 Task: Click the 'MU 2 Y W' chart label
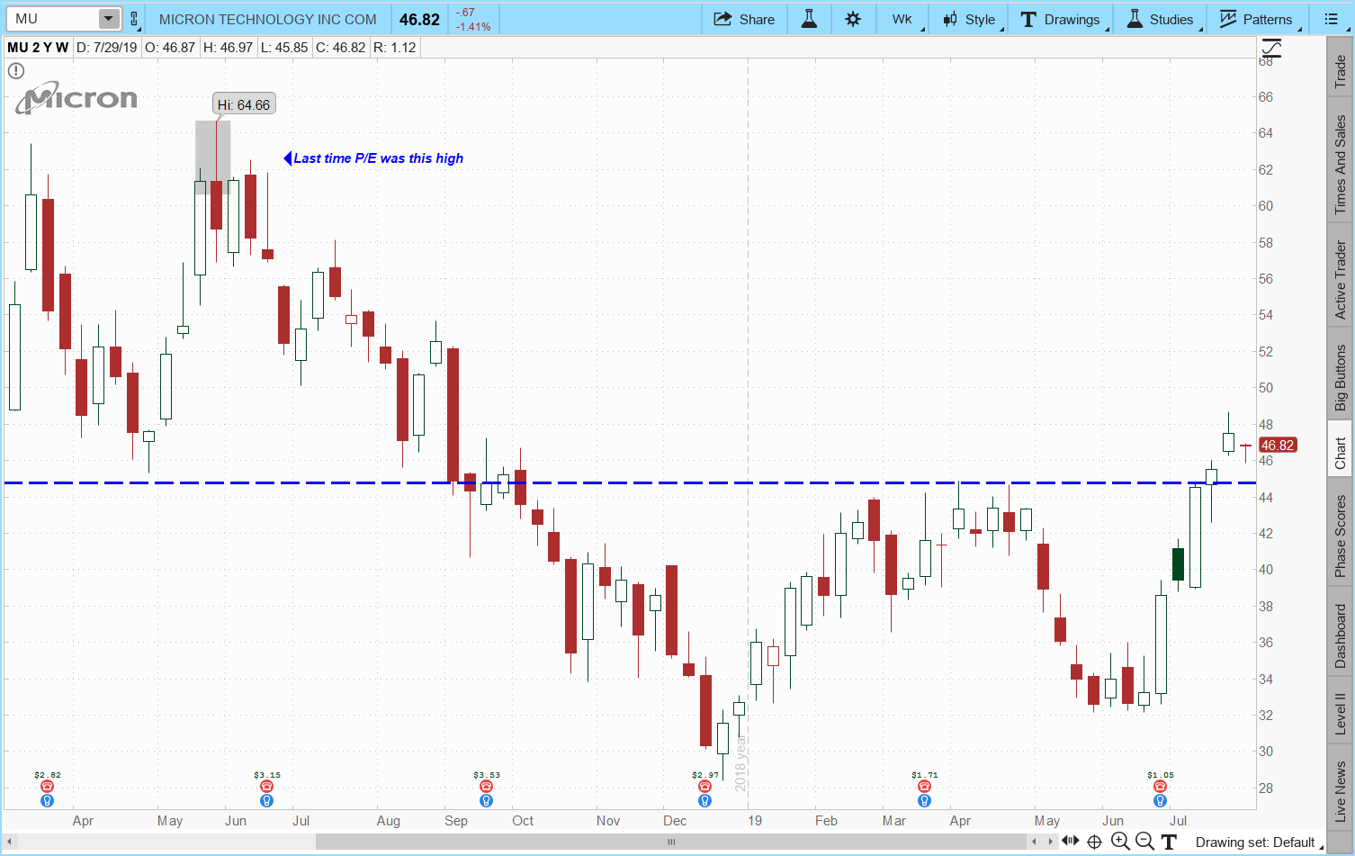pos(38,47)
